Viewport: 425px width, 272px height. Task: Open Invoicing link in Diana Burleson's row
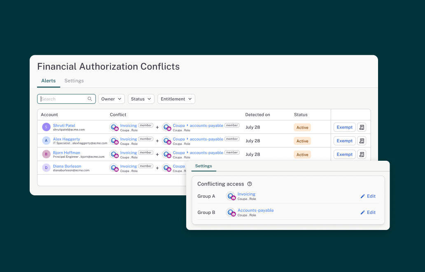click(128, 166)
